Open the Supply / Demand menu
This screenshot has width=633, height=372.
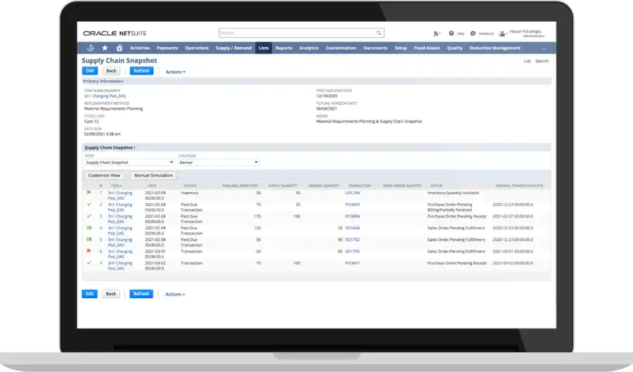232,48
